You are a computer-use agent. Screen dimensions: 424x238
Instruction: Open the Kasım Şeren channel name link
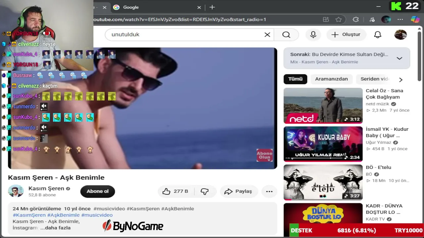pyautogui.click(x=46, y=188)
